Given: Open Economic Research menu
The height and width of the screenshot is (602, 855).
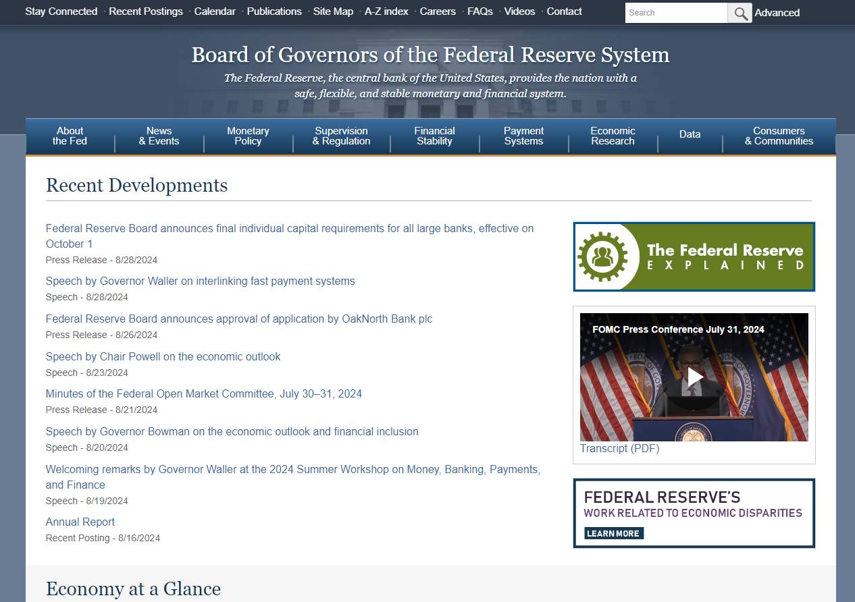Looking at the screenshot, I should tap(613, 136).
